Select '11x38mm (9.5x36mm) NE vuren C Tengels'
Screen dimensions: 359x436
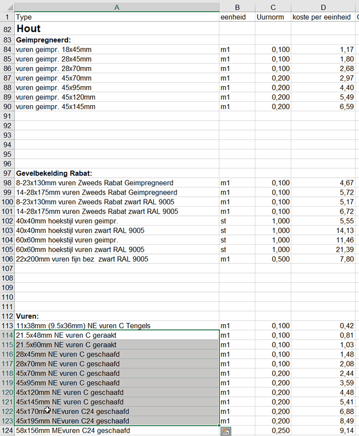[x=117, y=325]
